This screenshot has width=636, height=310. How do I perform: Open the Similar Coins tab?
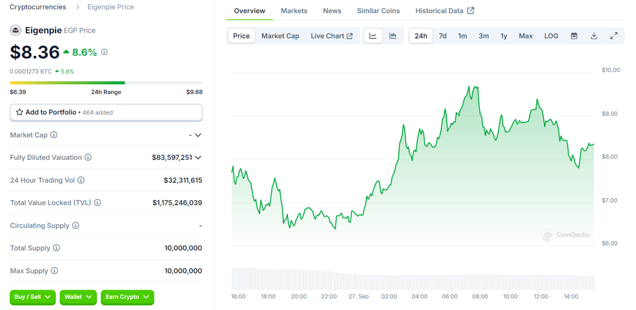(x=378, y=11)
